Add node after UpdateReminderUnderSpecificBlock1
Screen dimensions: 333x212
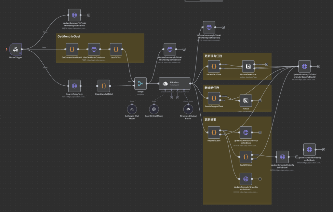[x=260, y=179]
